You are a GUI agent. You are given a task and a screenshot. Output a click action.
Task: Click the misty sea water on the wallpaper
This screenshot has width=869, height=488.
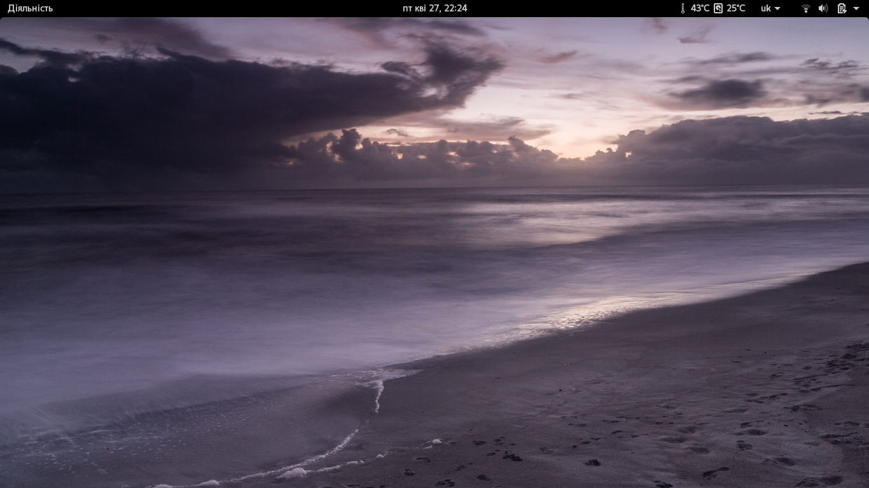[254, 286]
